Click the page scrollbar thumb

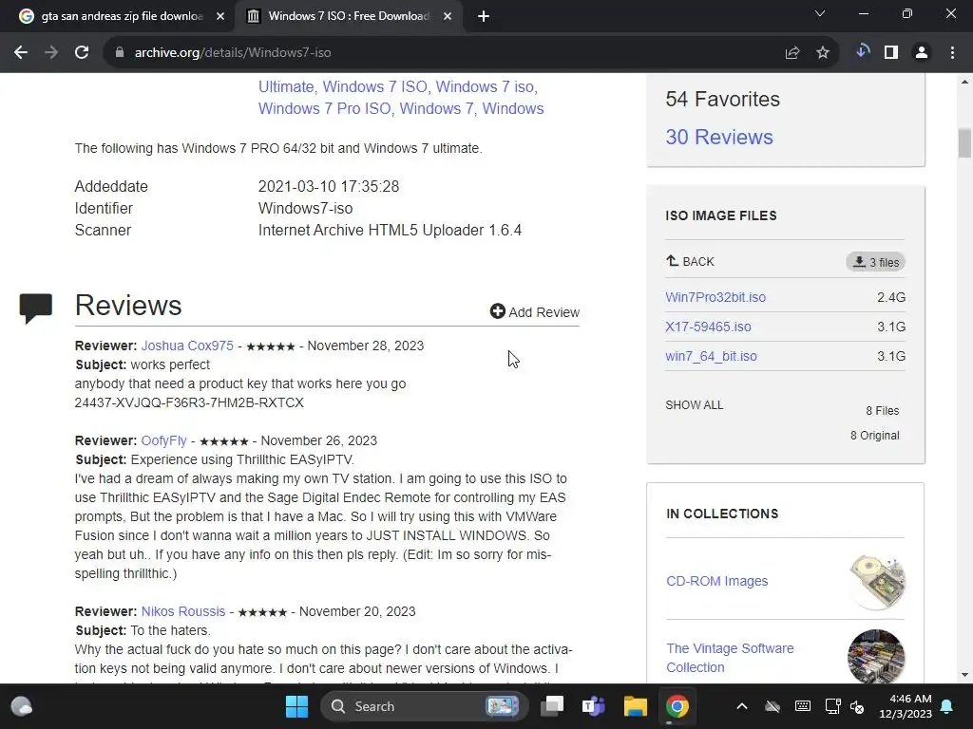coord(964,143)
